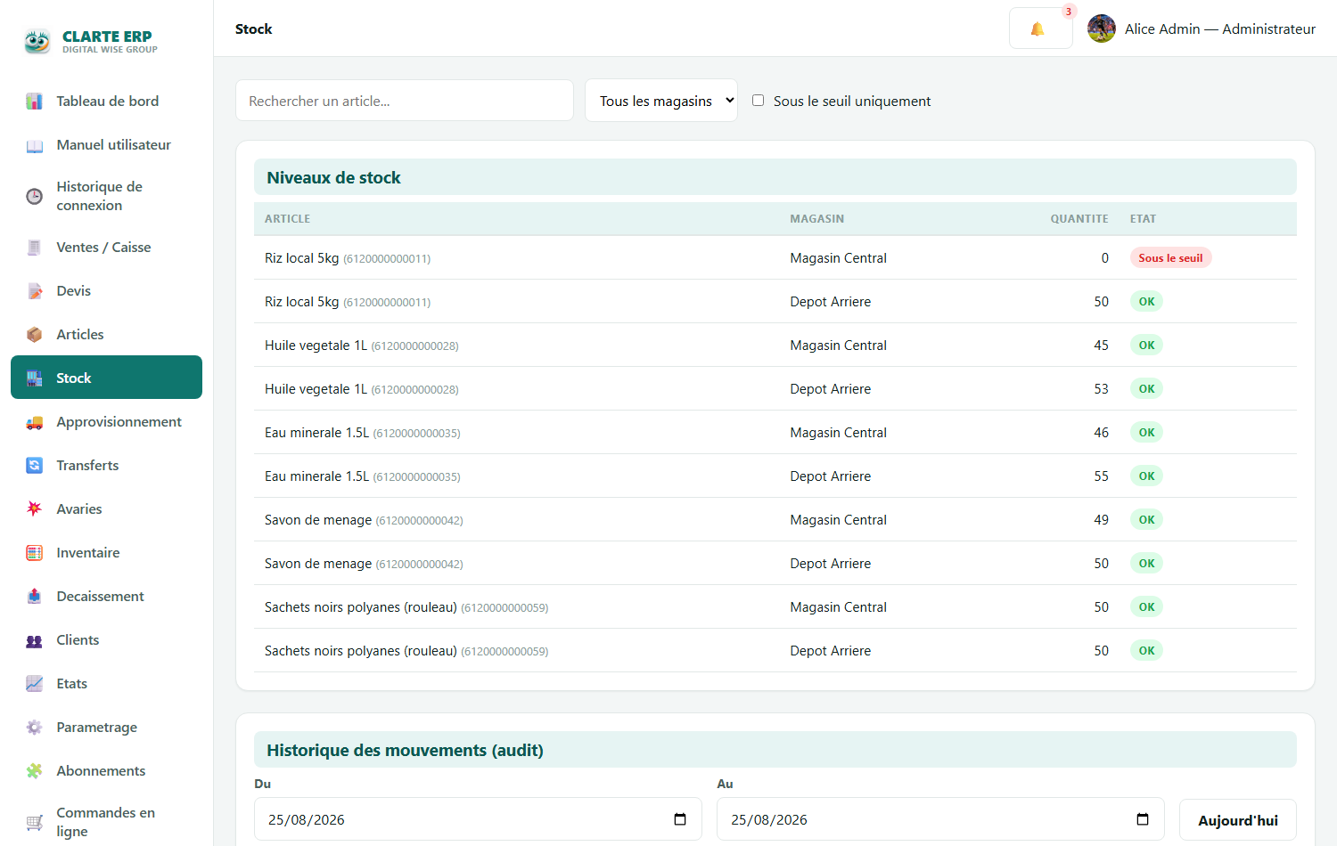
Task: Click the Historique des mouvements (audit) heading
Action: [x=405, y=751]
